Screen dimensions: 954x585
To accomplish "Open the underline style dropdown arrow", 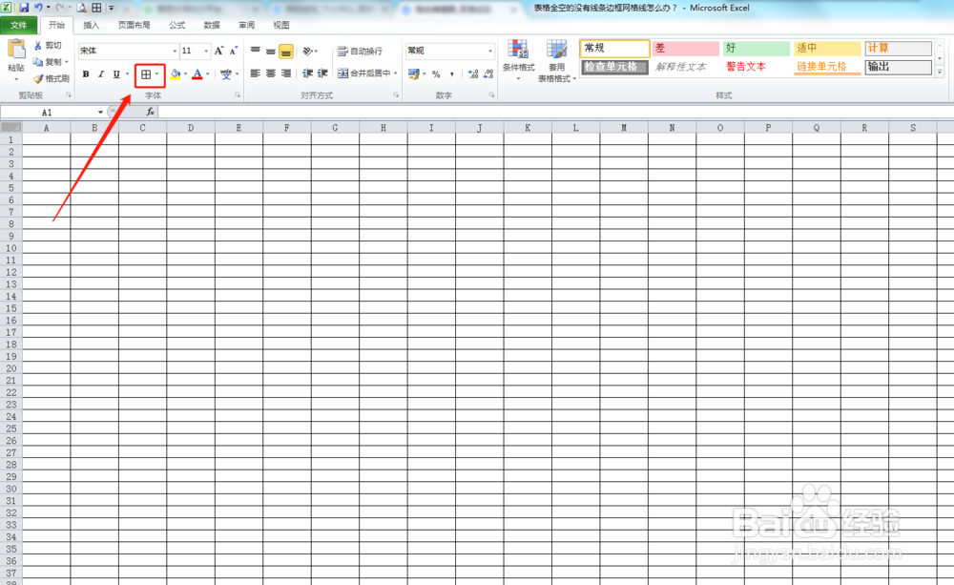I will point(127,73).
